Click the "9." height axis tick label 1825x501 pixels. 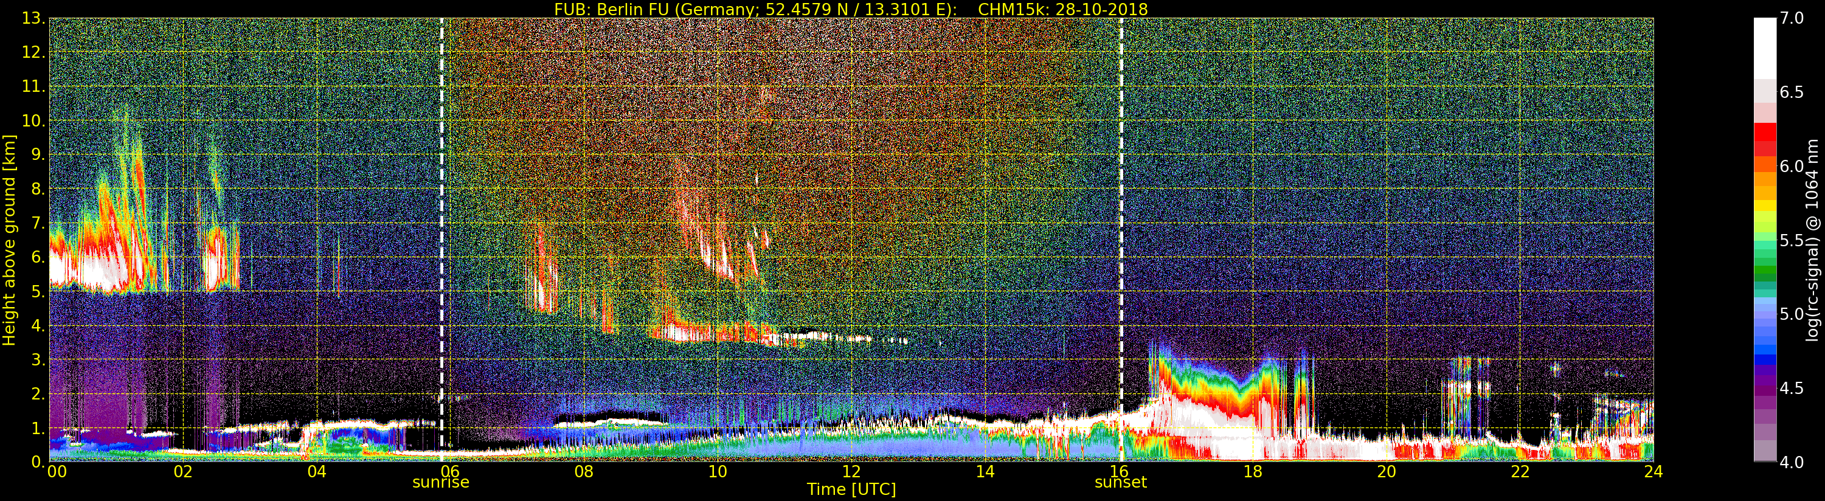click(38, 154)
